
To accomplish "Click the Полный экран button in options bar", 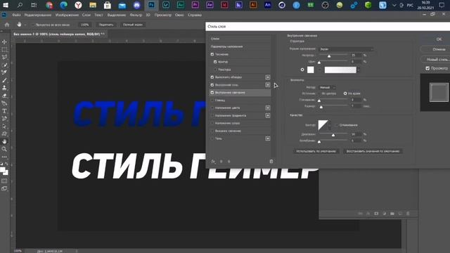I will click(x=133, y=25).
